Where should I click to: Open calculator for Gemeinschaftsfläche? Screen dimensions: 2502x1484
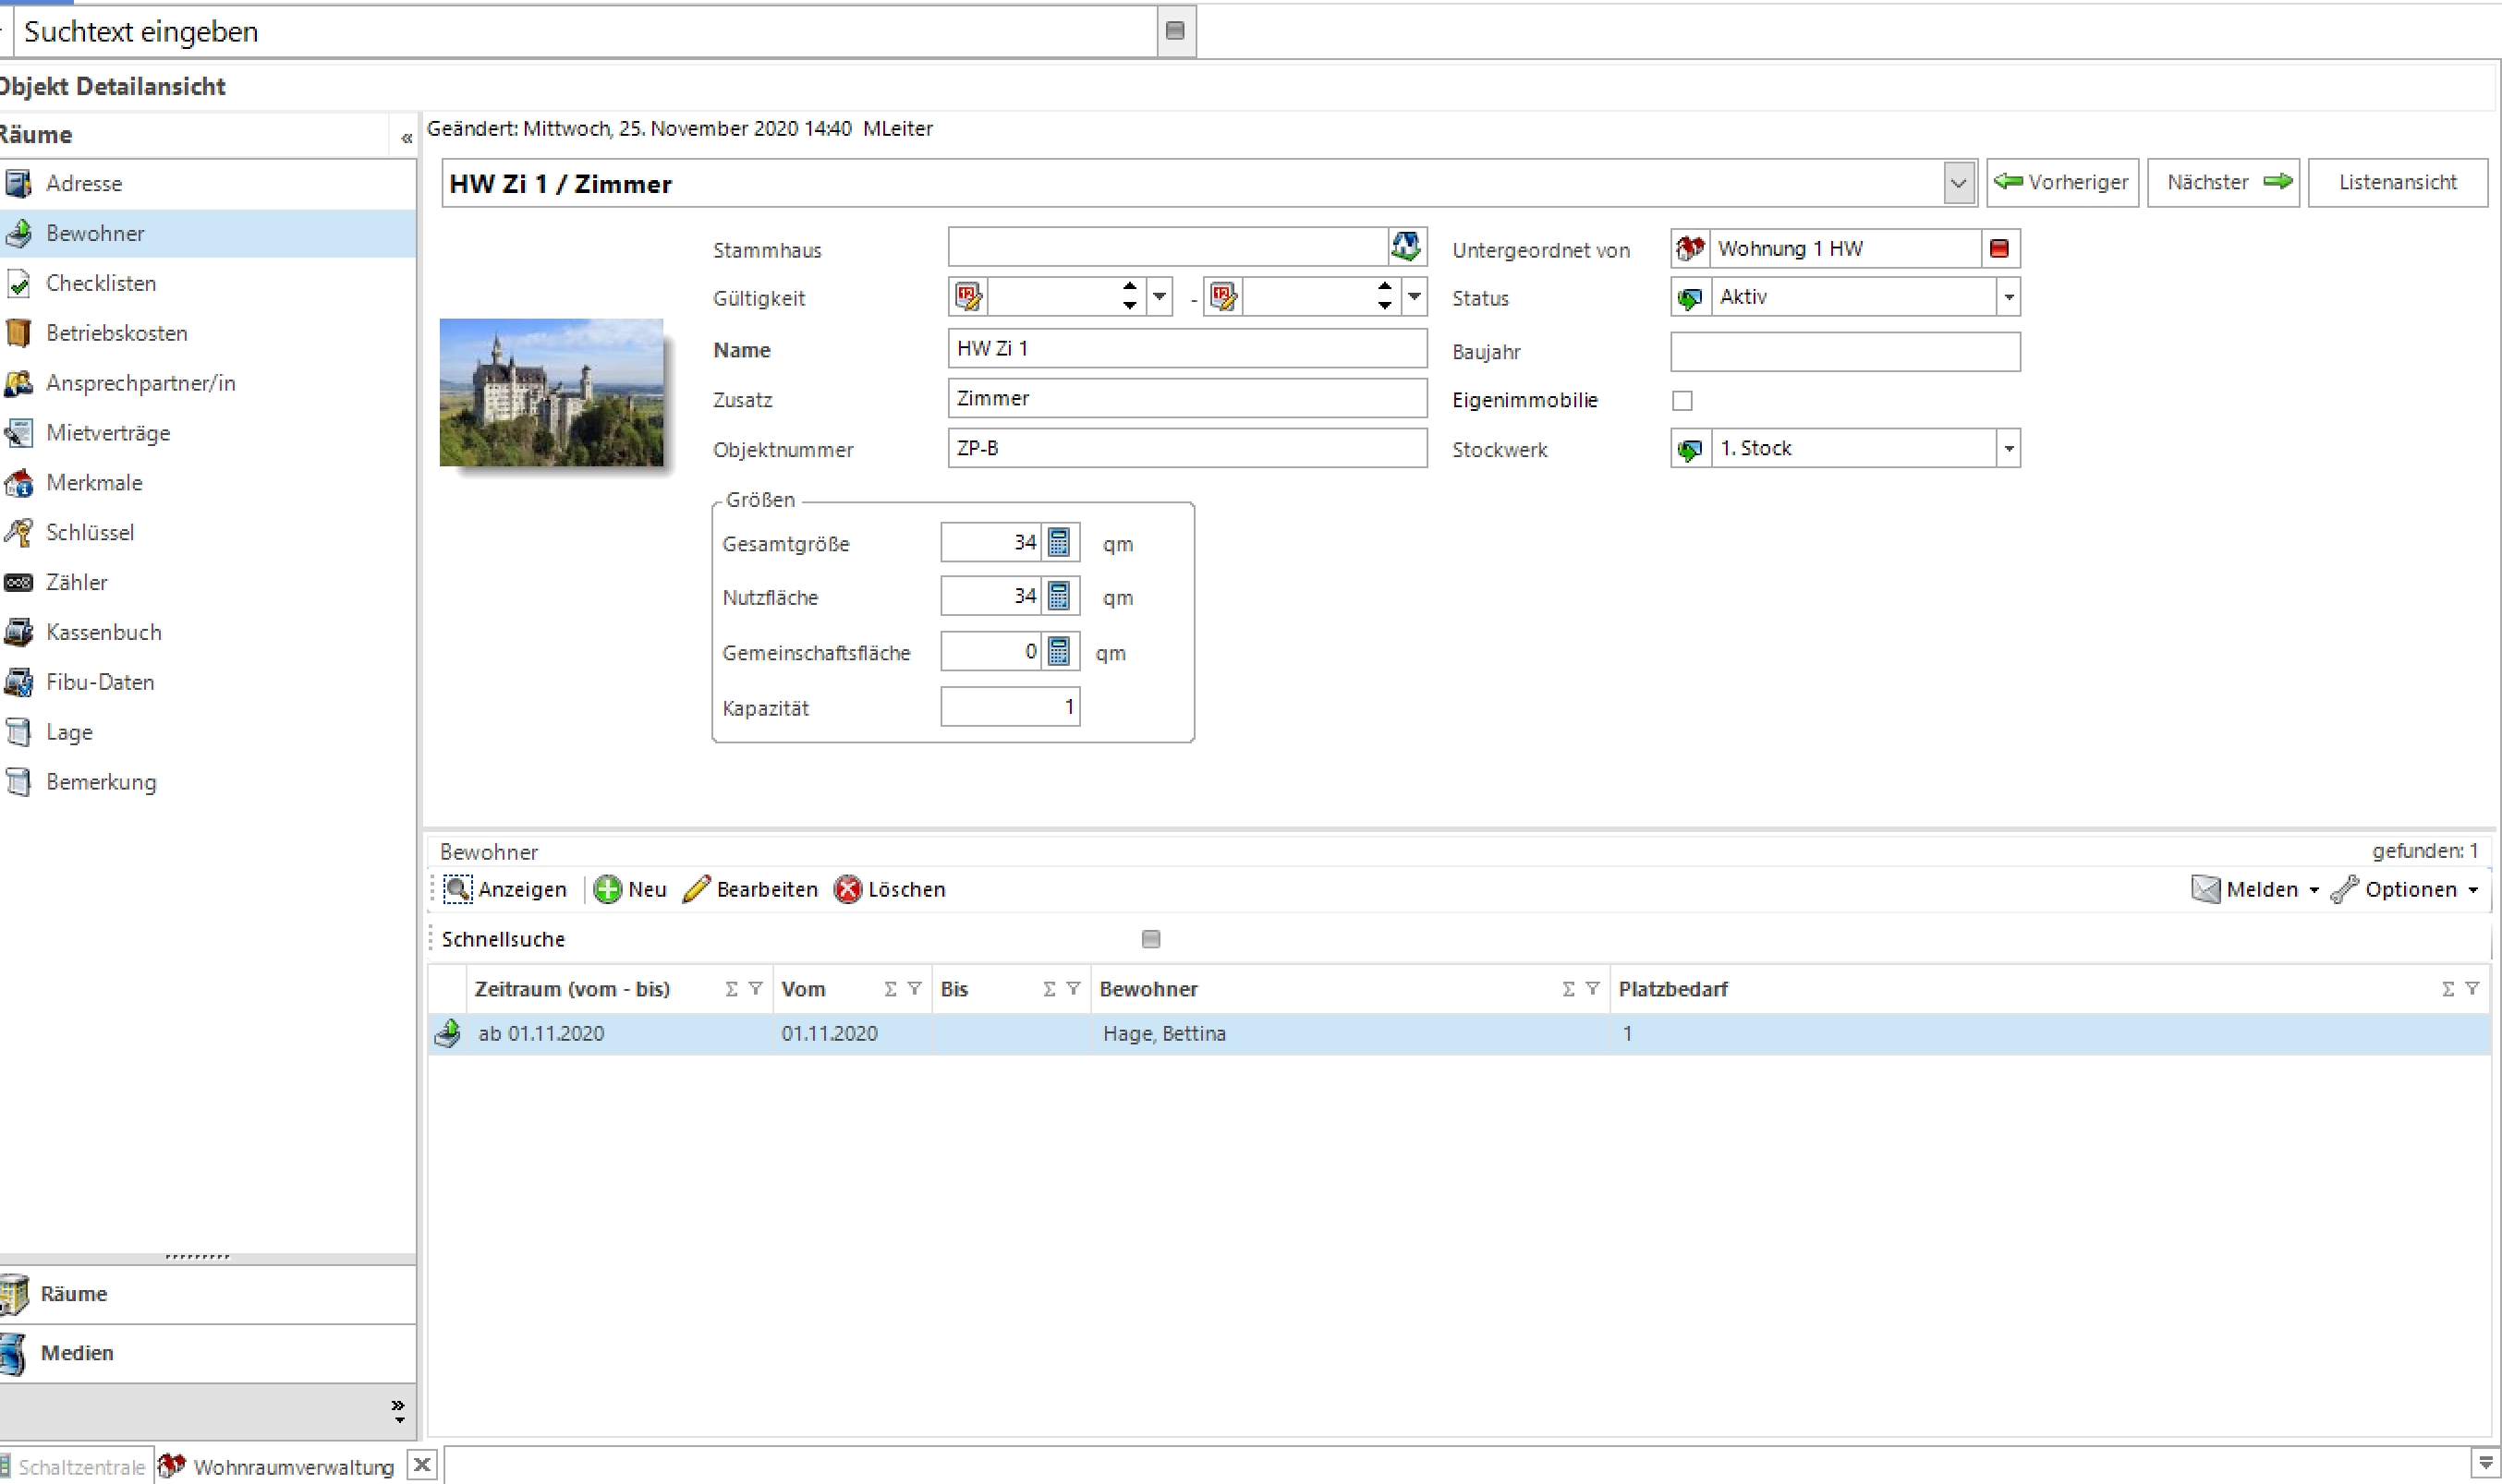coord(1060,651)
